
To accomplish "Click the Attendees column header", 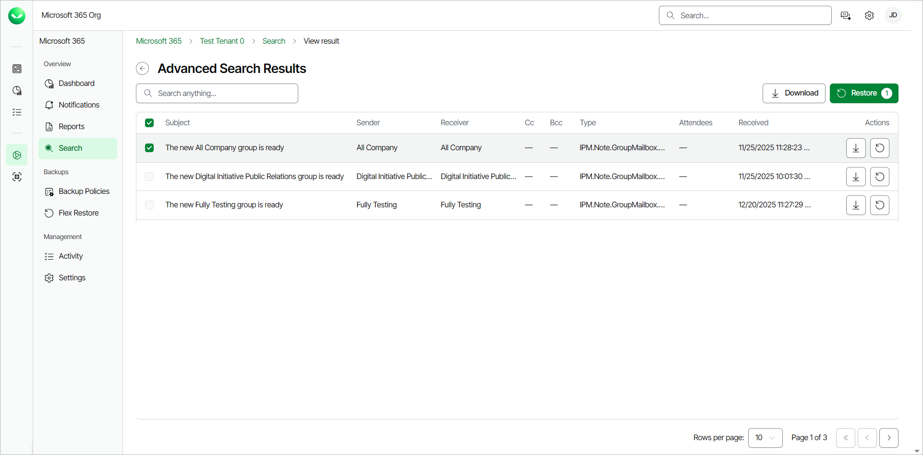I will pyautogui.click(x=696, y=123).
